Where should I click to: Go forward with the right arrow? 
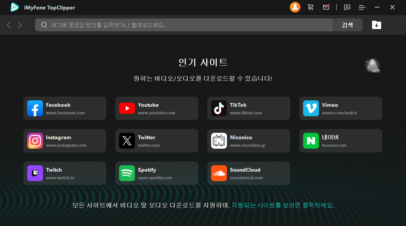point(20,25)
